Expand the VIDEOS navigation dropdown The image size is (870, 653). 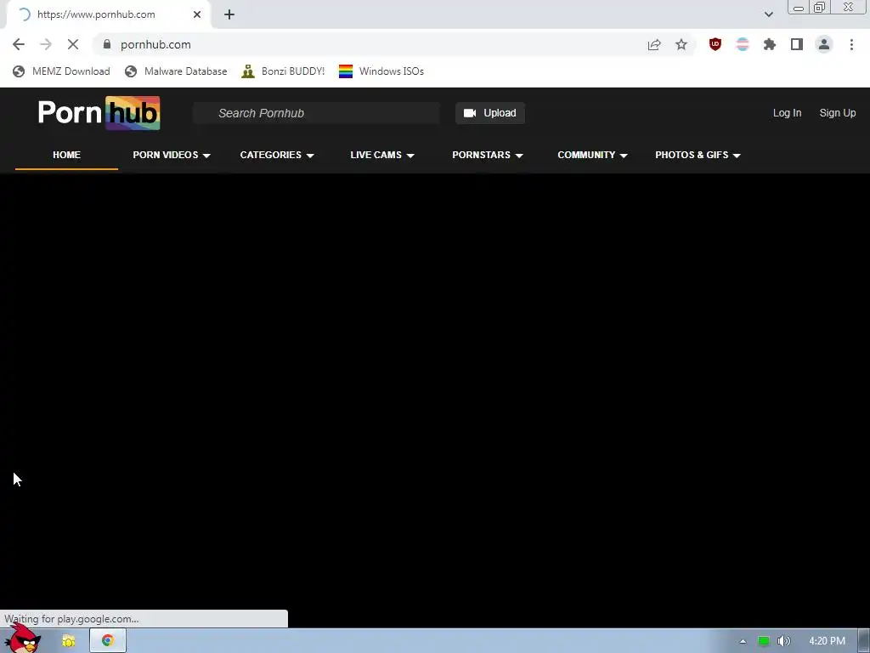pyautogui.click(x=172, y=155)
